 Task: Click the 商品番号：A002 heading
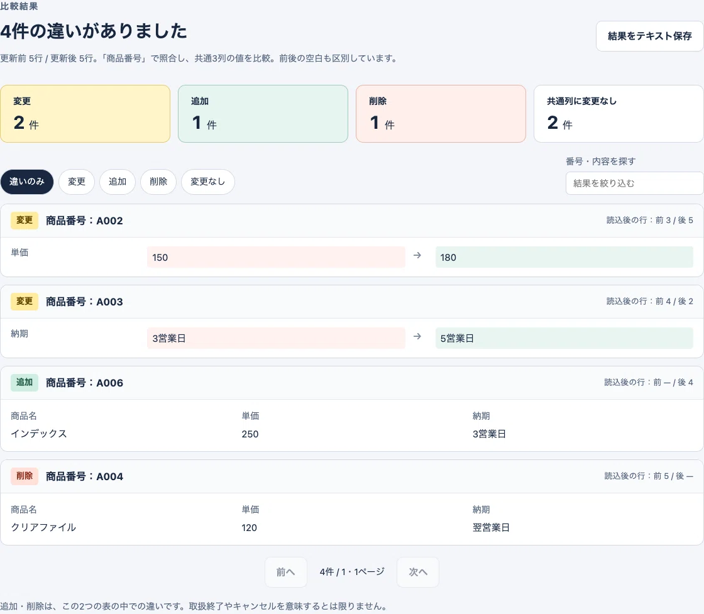(x=84, y=221)
